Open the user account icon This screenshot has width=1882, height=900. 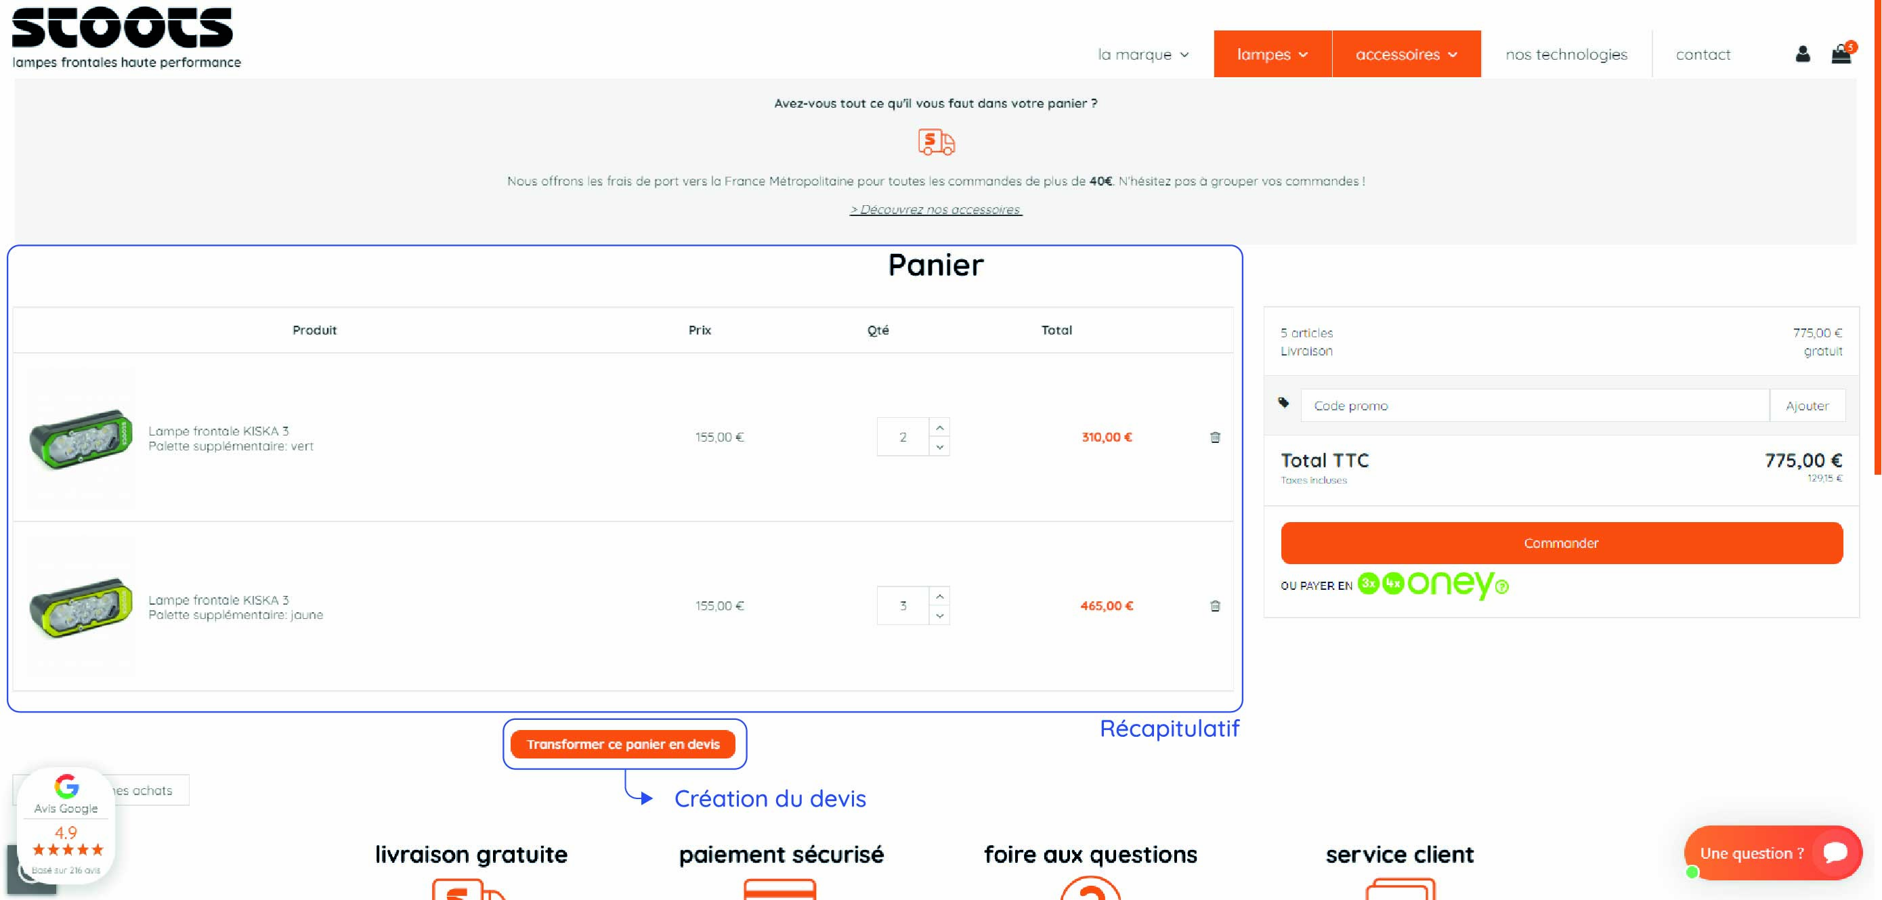pyautogui.click(x=1802, y=54)
